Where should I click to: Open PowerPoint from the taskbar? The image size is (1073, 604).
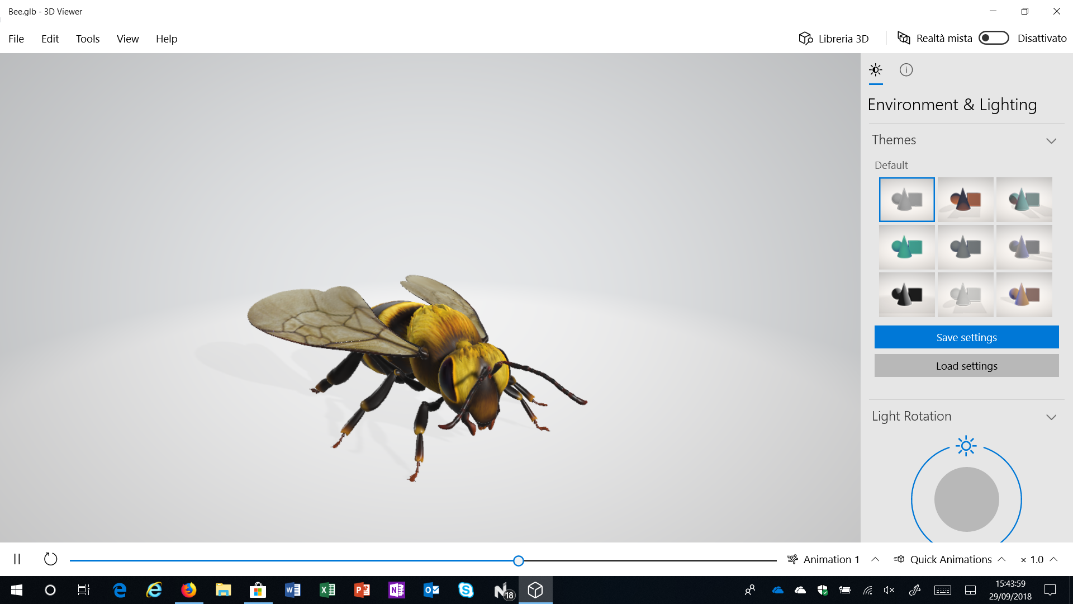point(362,590)
